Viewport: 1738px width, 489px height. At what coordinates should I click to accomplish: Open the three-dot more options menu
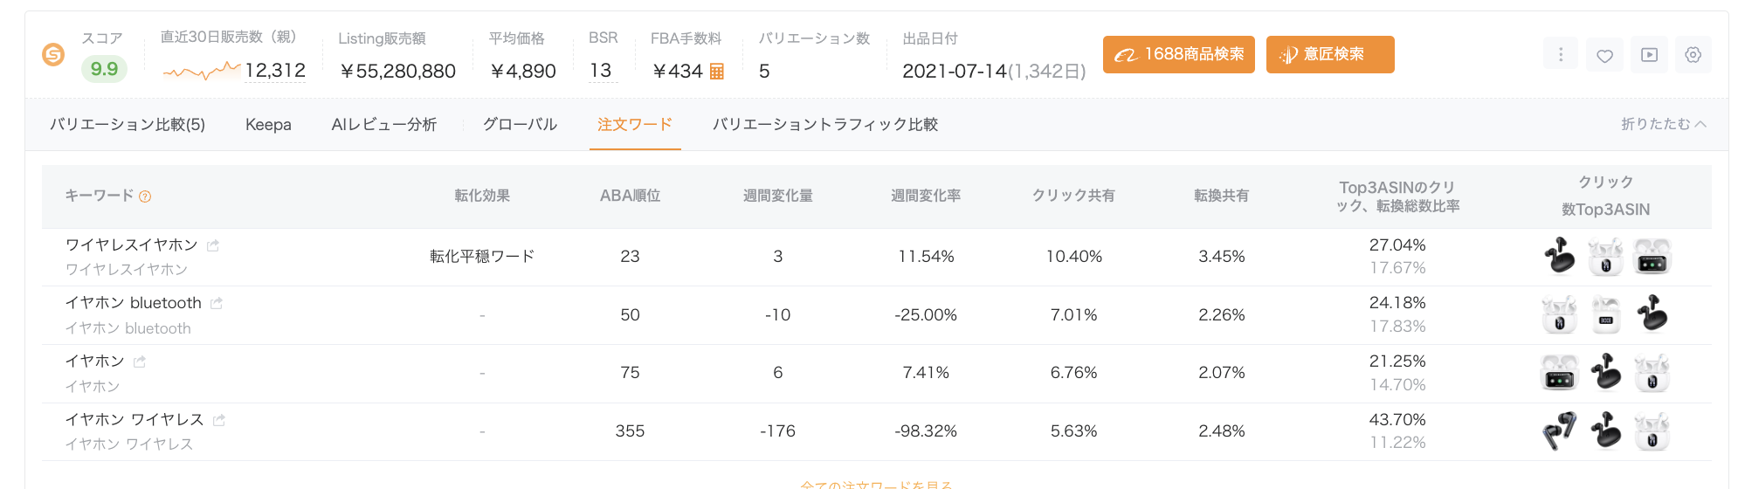1560,55
